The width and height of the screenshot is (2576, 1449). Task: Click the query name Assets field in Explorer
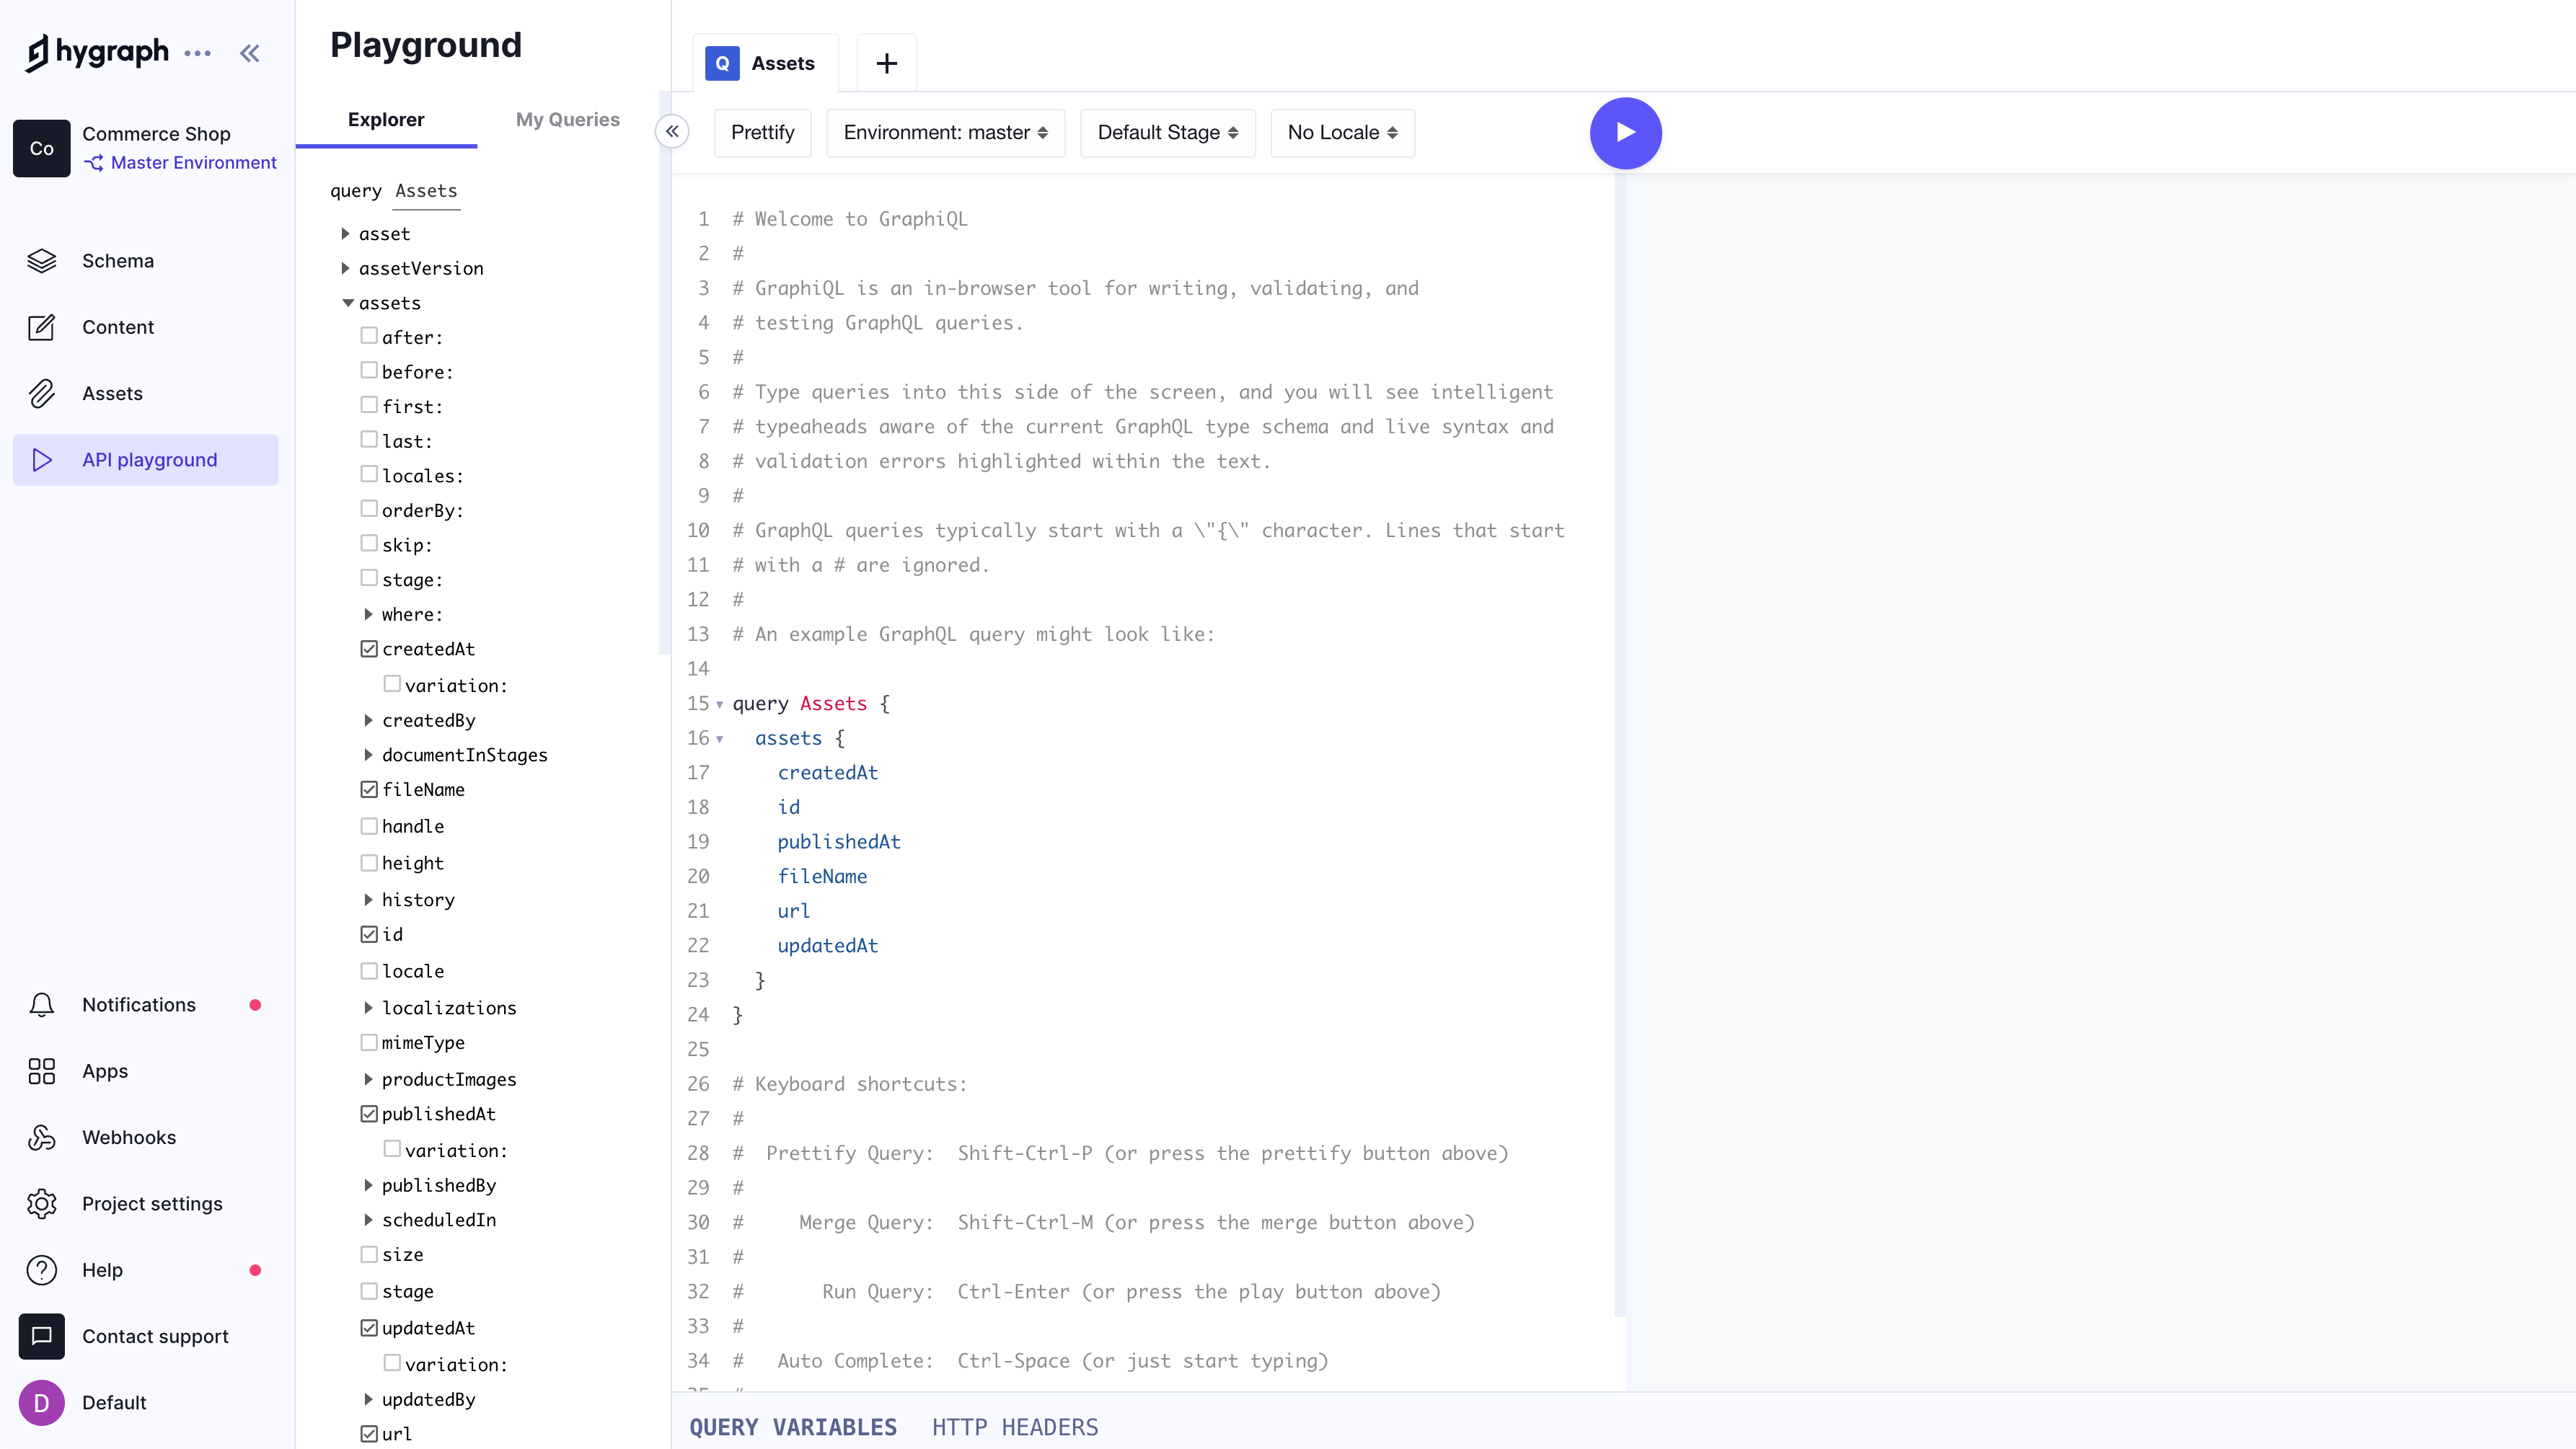(x=426, y=191)
